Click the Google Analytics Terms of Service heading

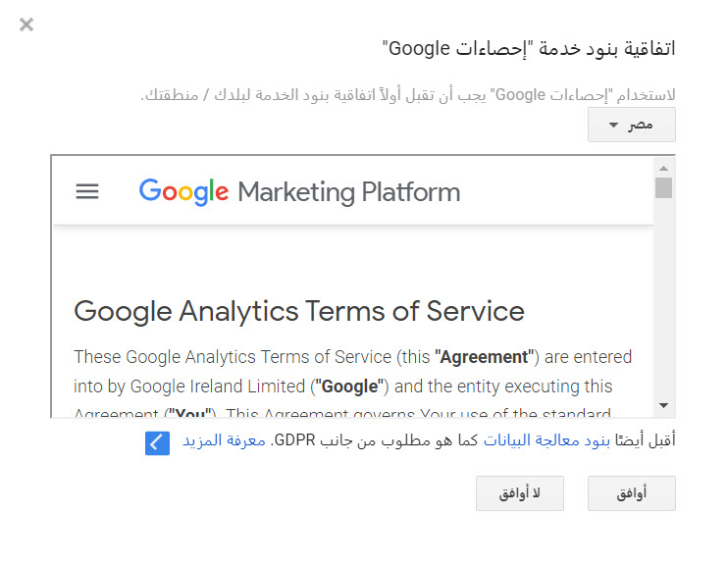tap(299, 311)
